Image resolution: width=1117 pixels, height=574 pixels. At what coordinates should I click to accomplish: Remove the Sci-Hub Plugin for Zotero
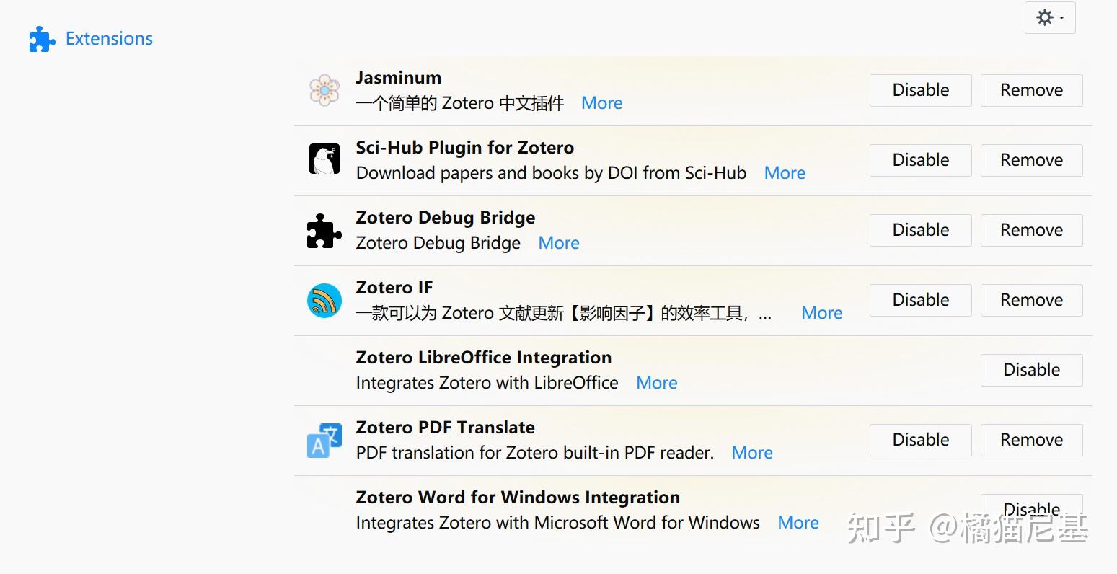pyautogui.click(x=1031, y=159)
